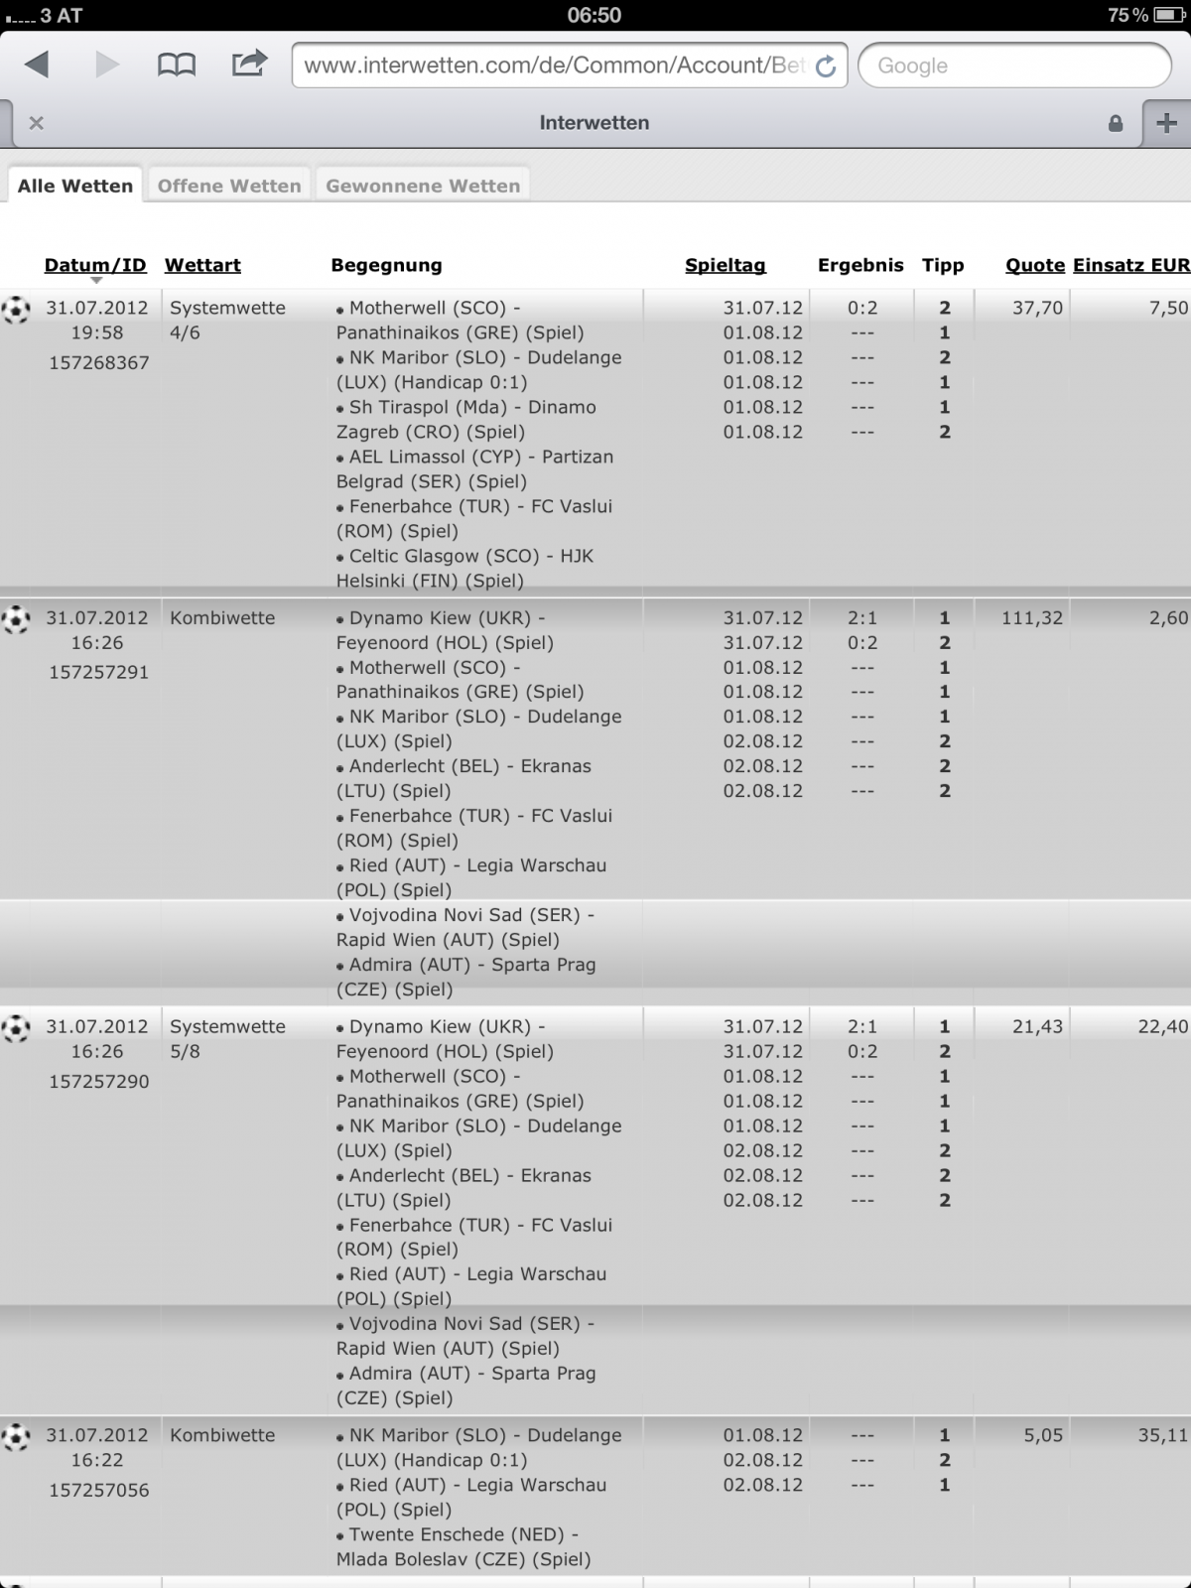1191x1588 pixels.
Task: Tap the 3 AT carrier signal indicator
Action: [x=44, y=15]
